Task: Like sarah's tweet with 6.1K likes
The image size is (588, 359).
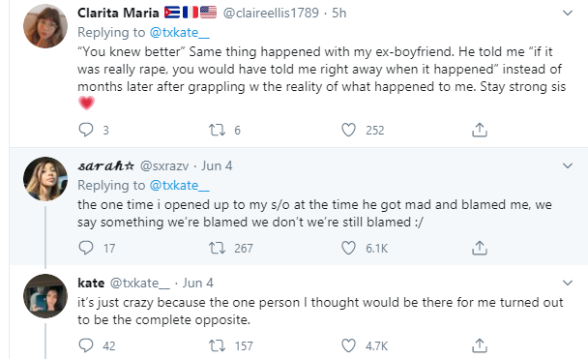Action: (x=348, y=248)
